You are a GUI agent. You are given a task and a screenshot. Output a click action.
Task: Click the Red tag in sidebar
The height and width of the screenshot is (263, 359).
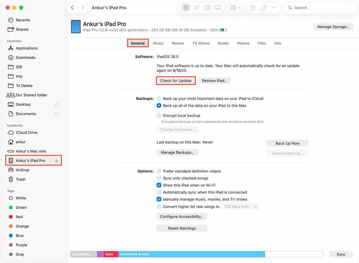pyautogui.click(x=19, y=217)
